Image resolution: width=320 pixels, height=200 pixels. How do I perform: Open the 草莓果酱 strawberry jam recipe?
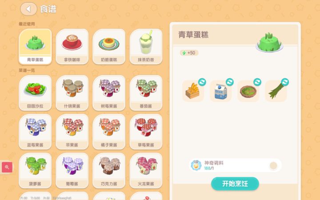coord(146,132)
